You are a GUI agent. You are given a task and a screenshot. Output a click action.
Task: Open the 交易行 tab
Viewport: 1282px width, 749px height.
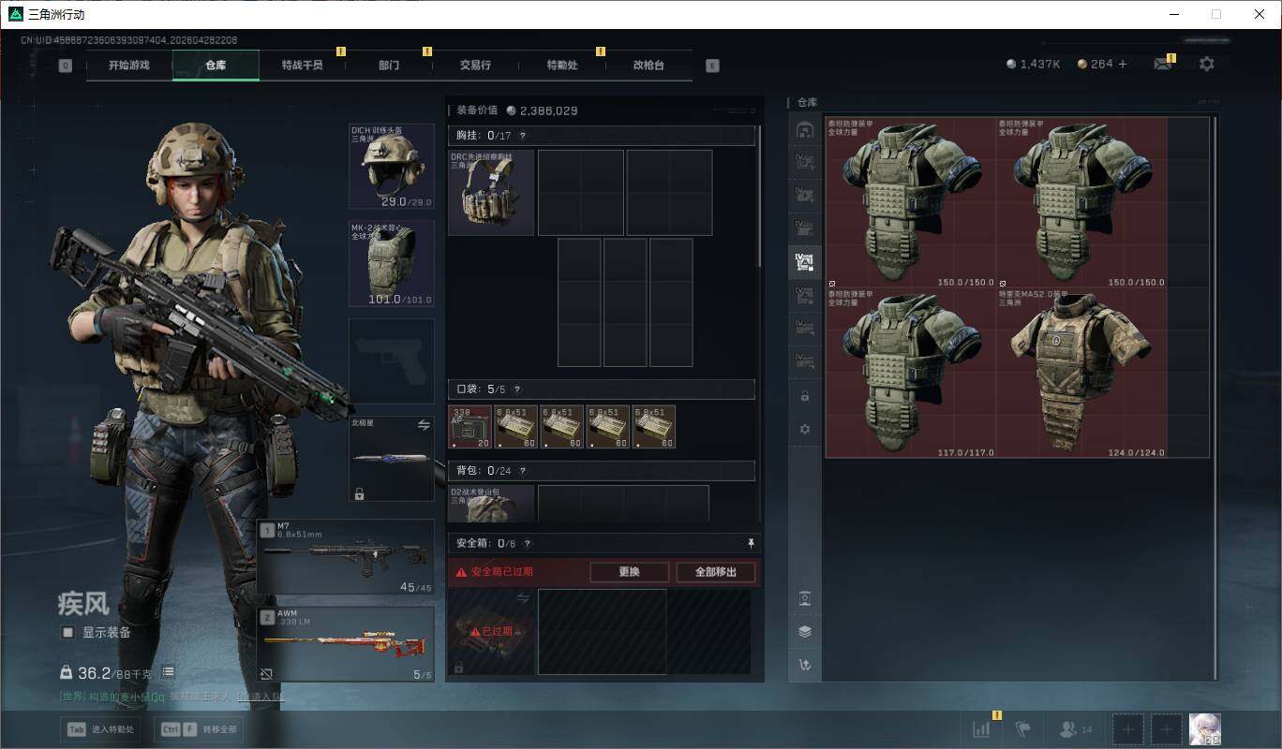click(475, 66)
